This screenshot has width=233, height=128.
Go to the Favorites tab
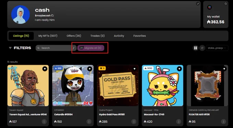pyautogui.click(x=139, y=36)
